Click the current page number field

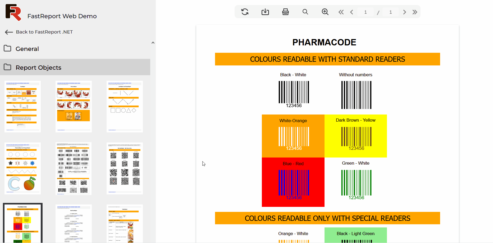366,12
